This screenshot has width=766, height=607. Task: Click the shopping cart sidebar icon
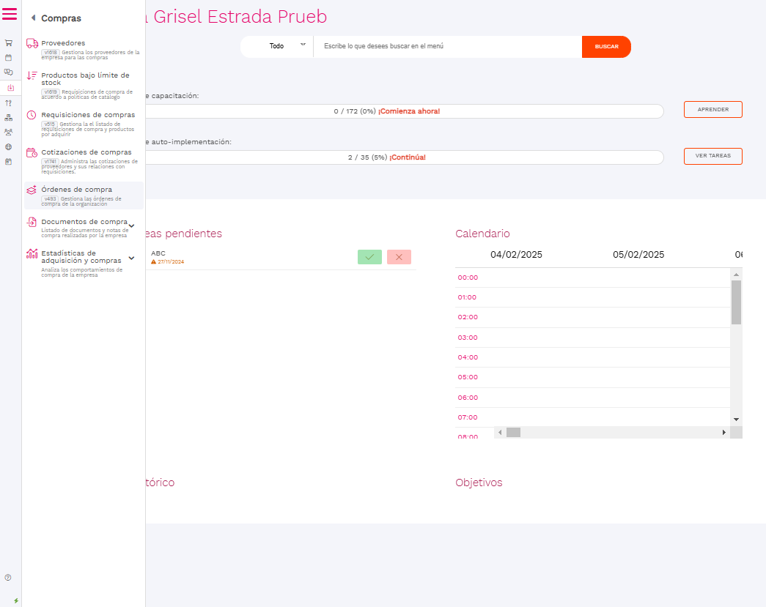pyautogui.click(x=9, y=42)
